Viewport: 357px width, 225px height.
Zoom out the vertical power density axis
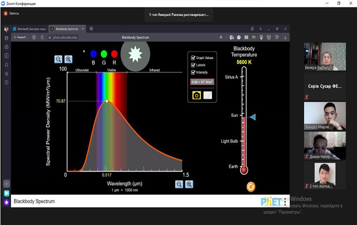(58, 60)
